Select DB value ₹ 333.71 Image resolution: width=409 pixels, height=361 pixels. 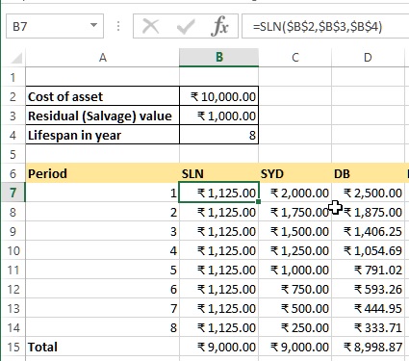coord(368,327)
